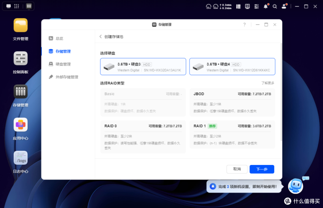Open the 文件管理 file manager desktop icon
The image size is (323, 208).
point(20,25)
